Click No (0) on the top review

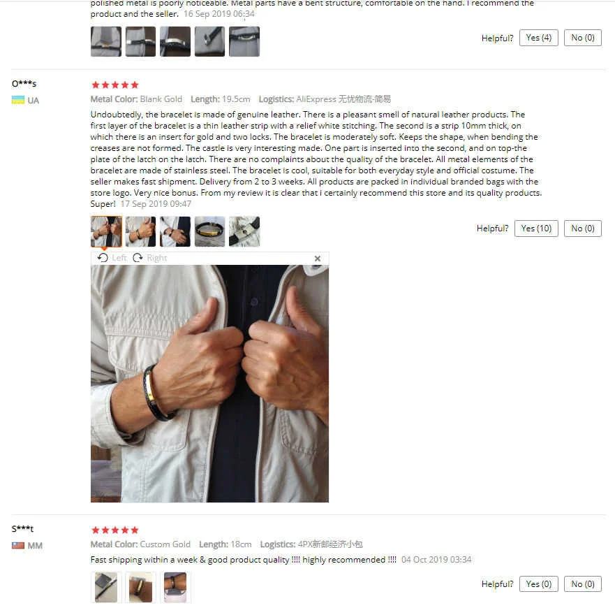(582, 38)
